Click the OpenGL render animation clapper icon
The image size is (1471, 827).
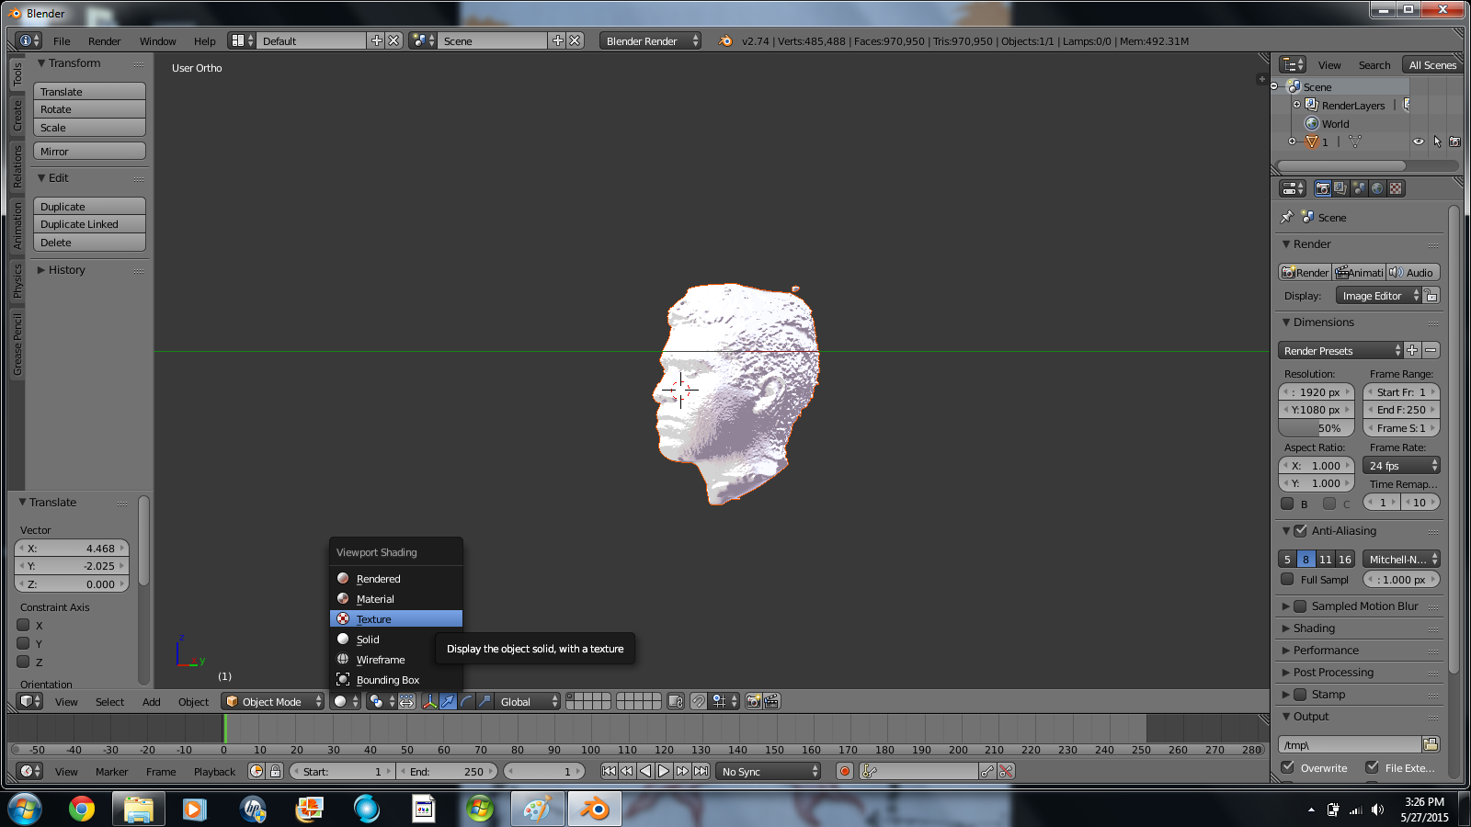(771, 701)
